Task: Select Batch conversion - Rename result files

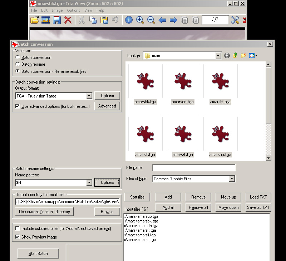Action: click(x=18, y=71)
